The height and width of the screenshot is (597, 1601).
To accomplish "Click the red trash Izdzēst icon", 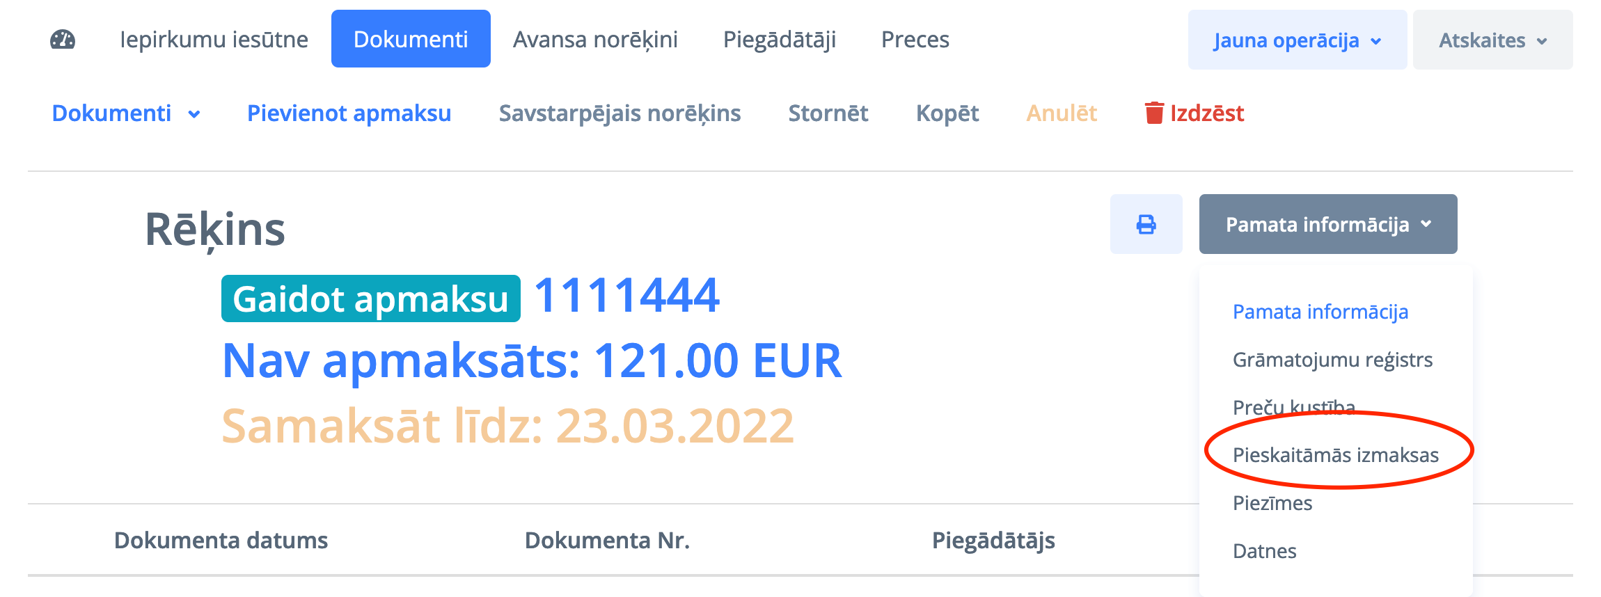I will click(1154, 113).
